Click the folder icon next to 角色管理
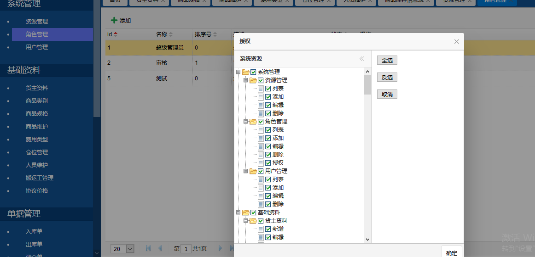Image resolution: width=535 pixels, height=257 pixels. [x=253, y=122]
